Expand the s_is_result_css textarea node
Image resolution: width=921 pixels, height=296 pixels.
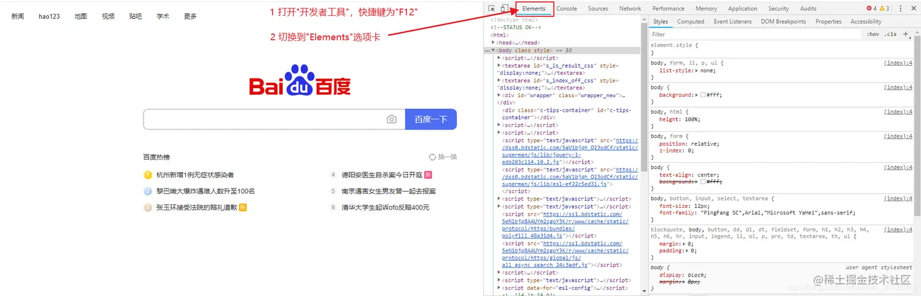coord(499,65)
